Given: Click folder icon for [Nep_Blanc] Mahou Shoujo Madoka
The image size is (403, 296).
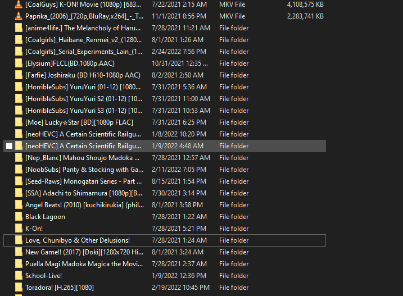Looking at the screenshot, I should [19, 158].
